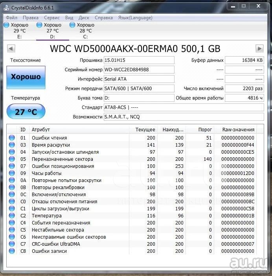Screen dimensions: 272x276
Task: Click the Атрибут column header
Action: [79, 130]
